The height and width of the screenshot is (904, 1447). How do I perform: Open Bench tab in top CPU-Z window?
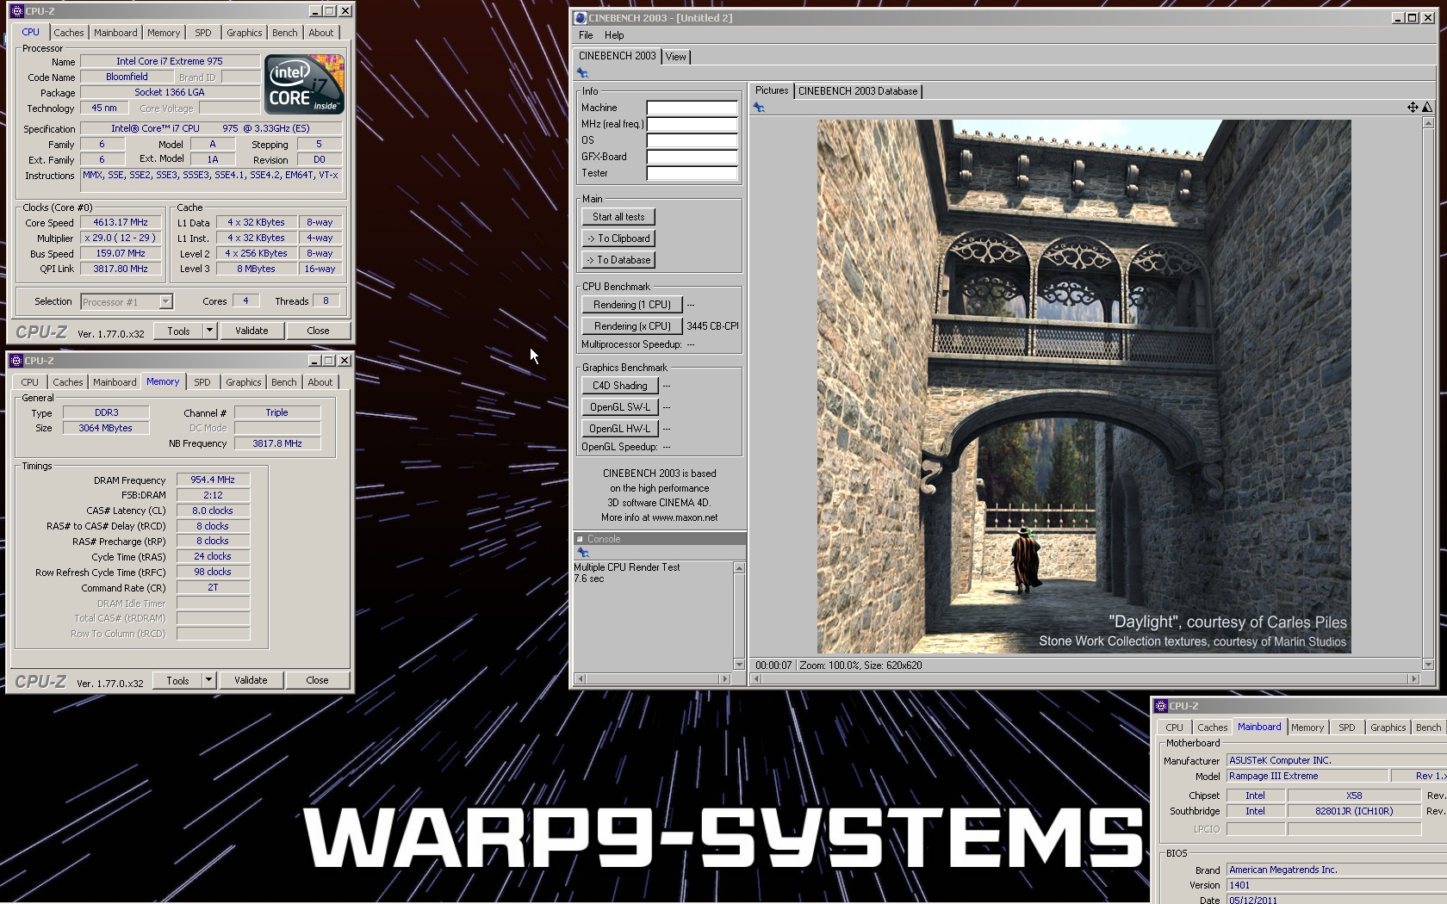pyautogui.click(x=284, y=33)
